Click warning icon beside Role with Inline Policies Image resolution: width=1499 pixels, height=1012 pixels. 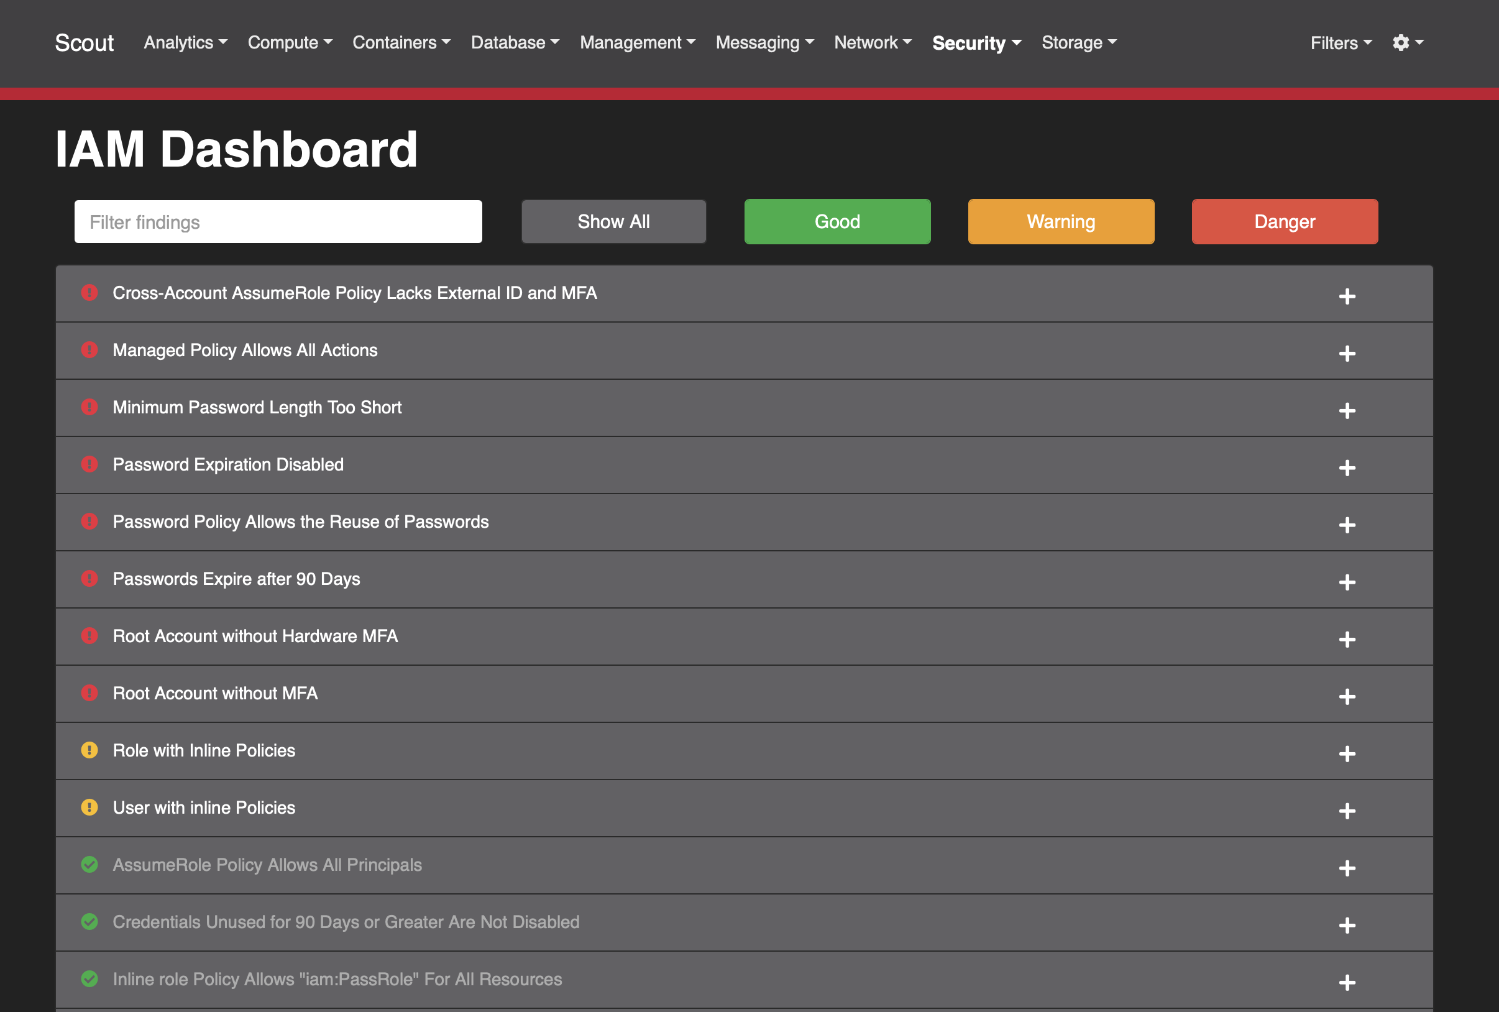(x=89, y=750)
